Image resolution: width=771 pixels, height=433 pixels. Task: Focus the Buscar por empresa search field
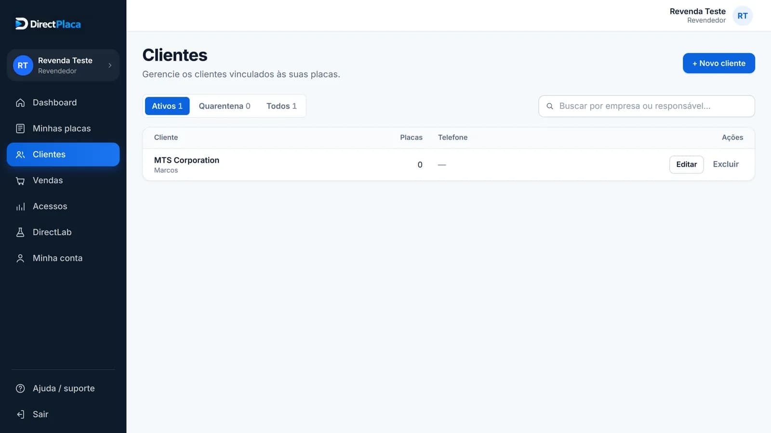646,106
